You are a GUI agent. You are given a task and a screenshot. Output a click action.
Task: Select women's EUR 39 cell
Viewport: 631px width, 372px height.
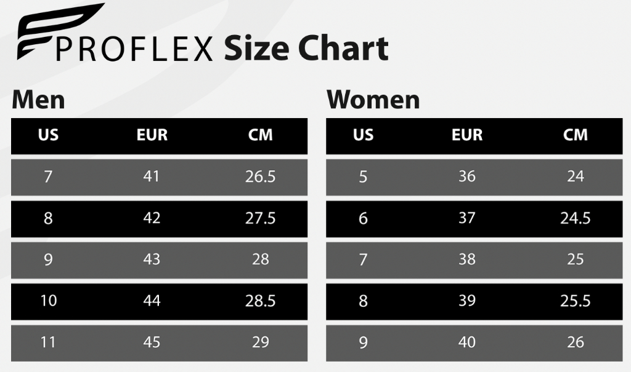(x=466, y=301)
